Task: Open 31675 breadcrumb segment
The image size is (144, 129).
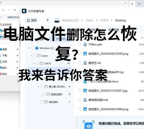Action: (104, 20)
